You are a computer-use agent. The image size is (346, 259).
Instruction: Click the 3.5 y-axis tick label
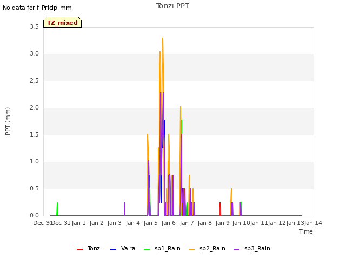pos(34,27)
